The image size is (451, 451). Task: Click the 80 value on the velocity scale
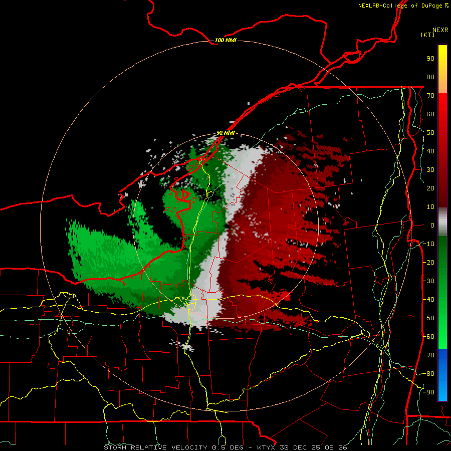430,77
